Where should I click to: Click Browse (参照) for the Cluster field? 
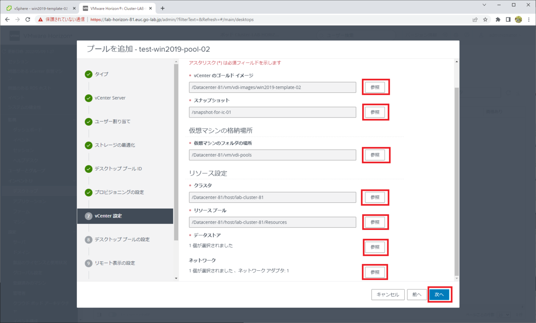point(375,197)
